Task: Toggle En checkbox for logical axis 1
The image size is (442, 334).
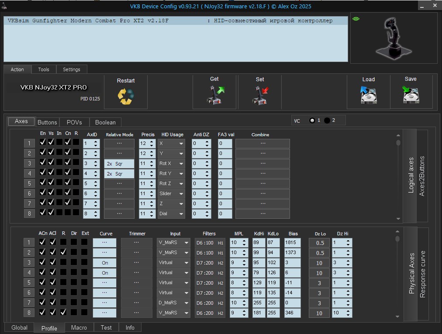Action: 42,142
